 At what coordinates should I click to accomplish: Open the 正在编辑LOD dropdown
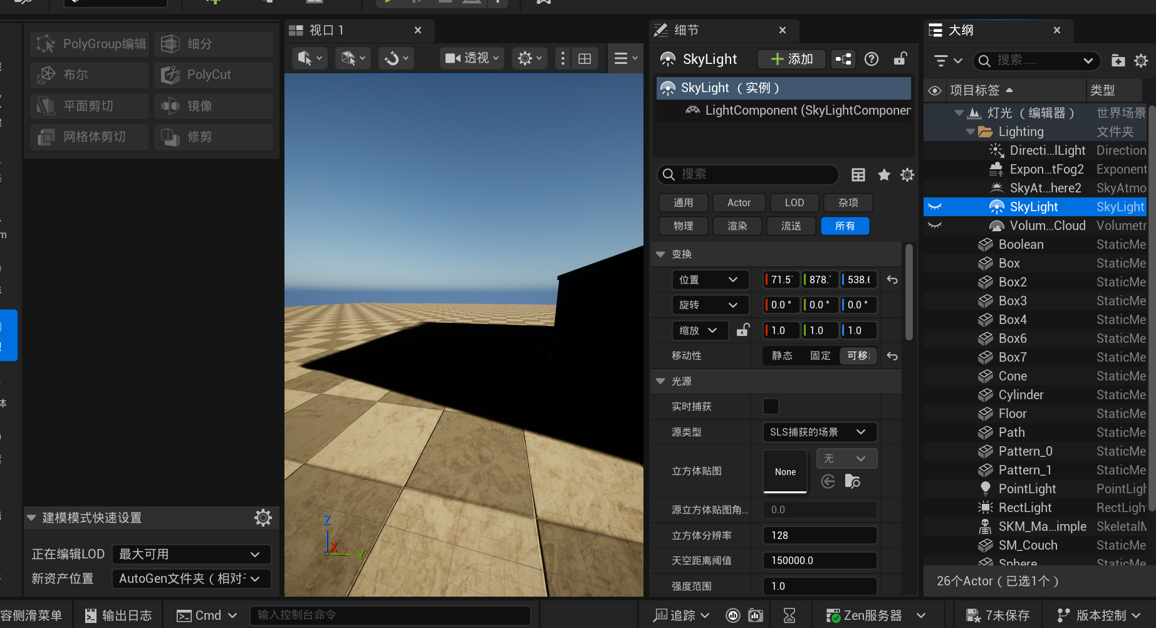pos(191,554)
